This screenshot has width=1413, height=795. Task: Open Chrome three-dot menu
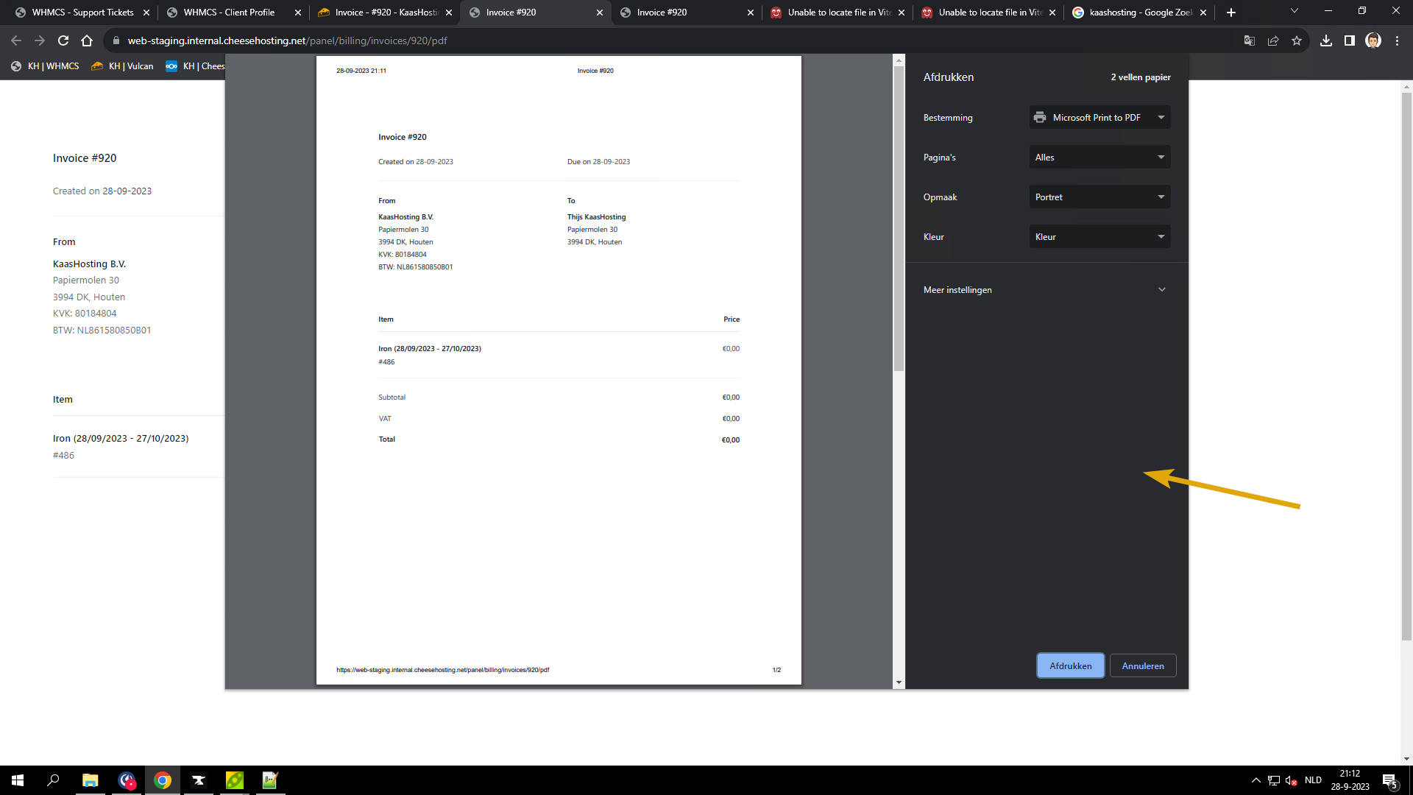1397,40
